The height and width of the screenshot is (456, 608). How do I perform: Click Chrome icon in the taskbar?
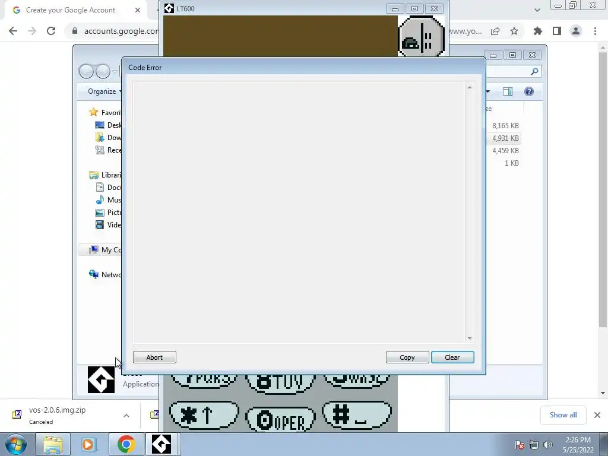[x=126, y=444]
